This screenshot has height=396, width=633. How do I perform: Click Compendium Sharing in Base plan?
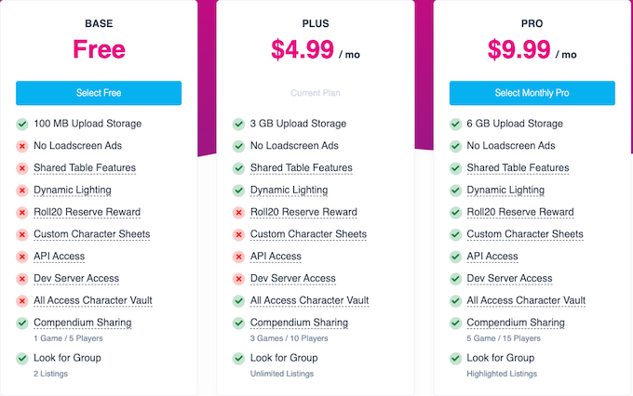[82, 323]
